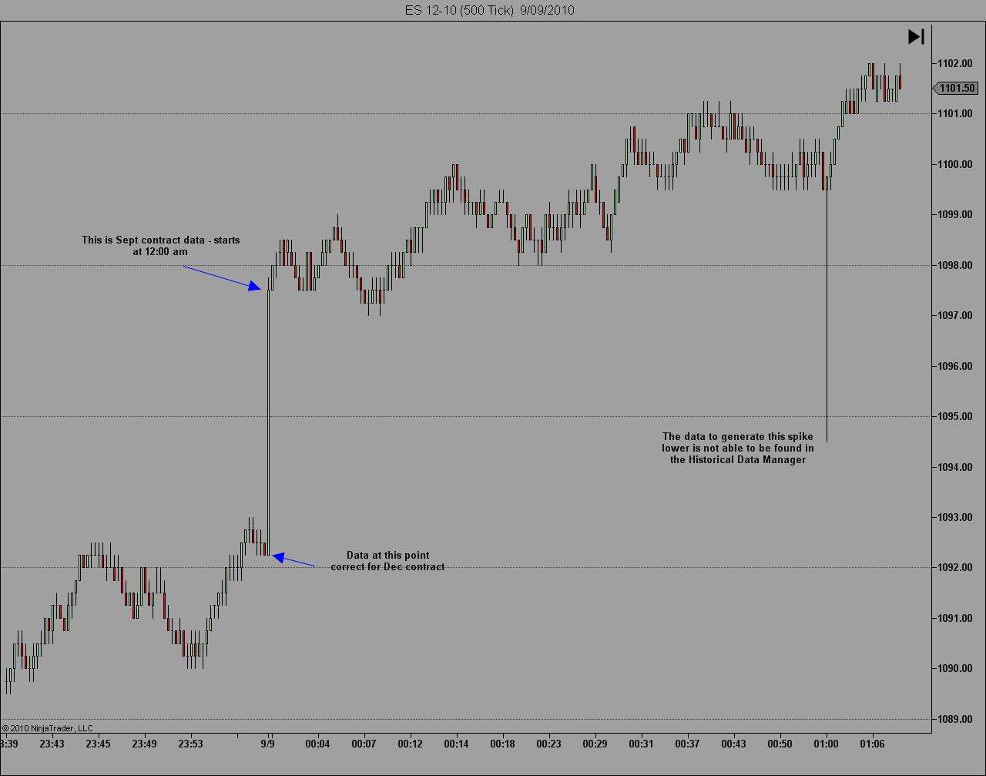Click the 1102.00 price axis label
Viewport: 986px width, 776px height.
click(955, 63)
